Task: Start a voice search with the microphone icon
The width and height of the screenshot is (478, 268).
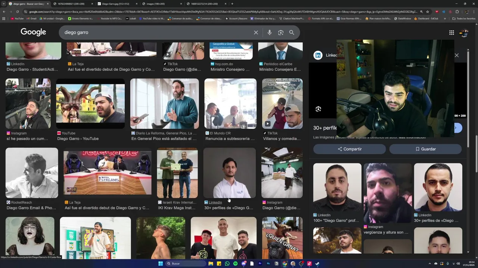Action: pos(269,32)
